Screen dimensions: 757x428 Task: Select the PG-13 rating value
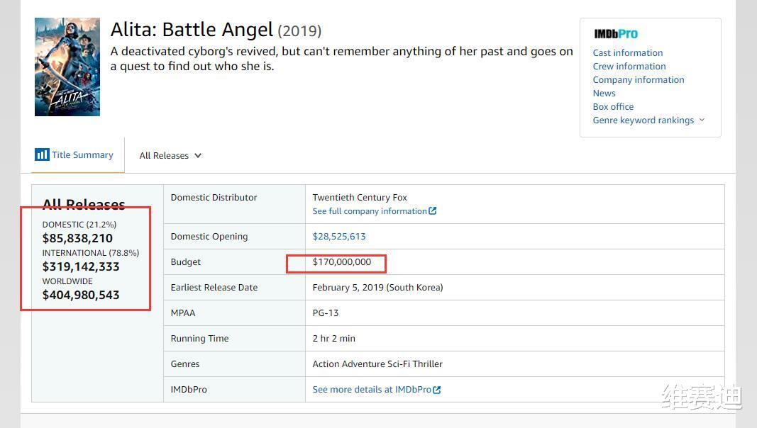(326, 313)
